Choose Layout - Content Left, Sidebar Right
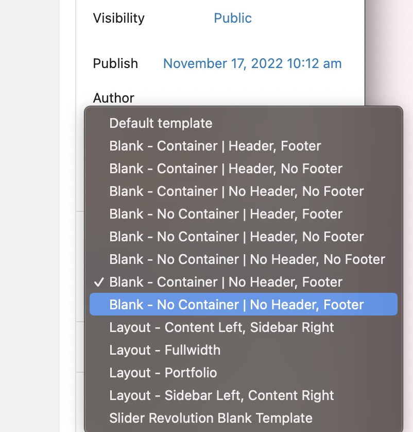 [x=221, y=327]
